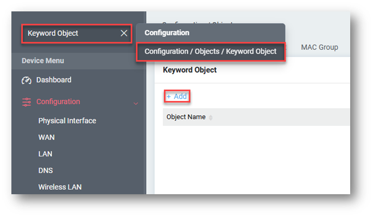Sort the table by Object Name header
Viewport: 373px width, 217px height.
click(186, 117)
